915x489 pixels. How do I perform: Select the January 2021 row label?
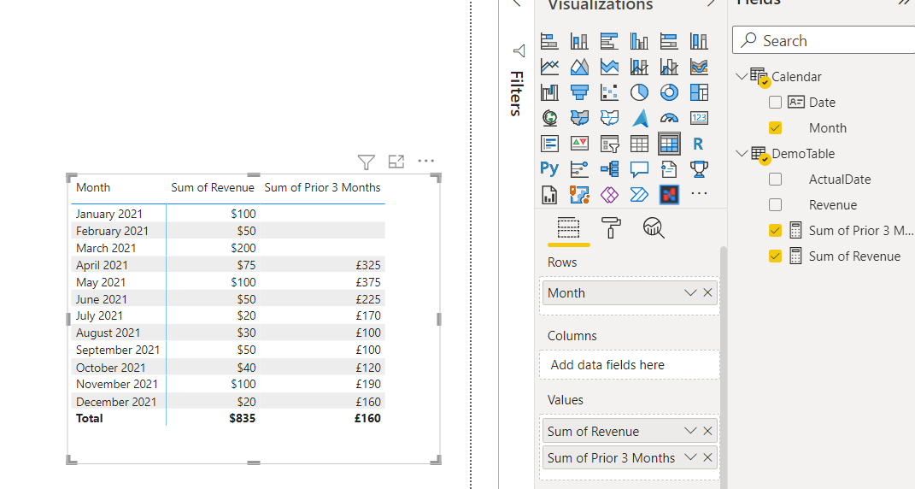[x=109, y=214]
